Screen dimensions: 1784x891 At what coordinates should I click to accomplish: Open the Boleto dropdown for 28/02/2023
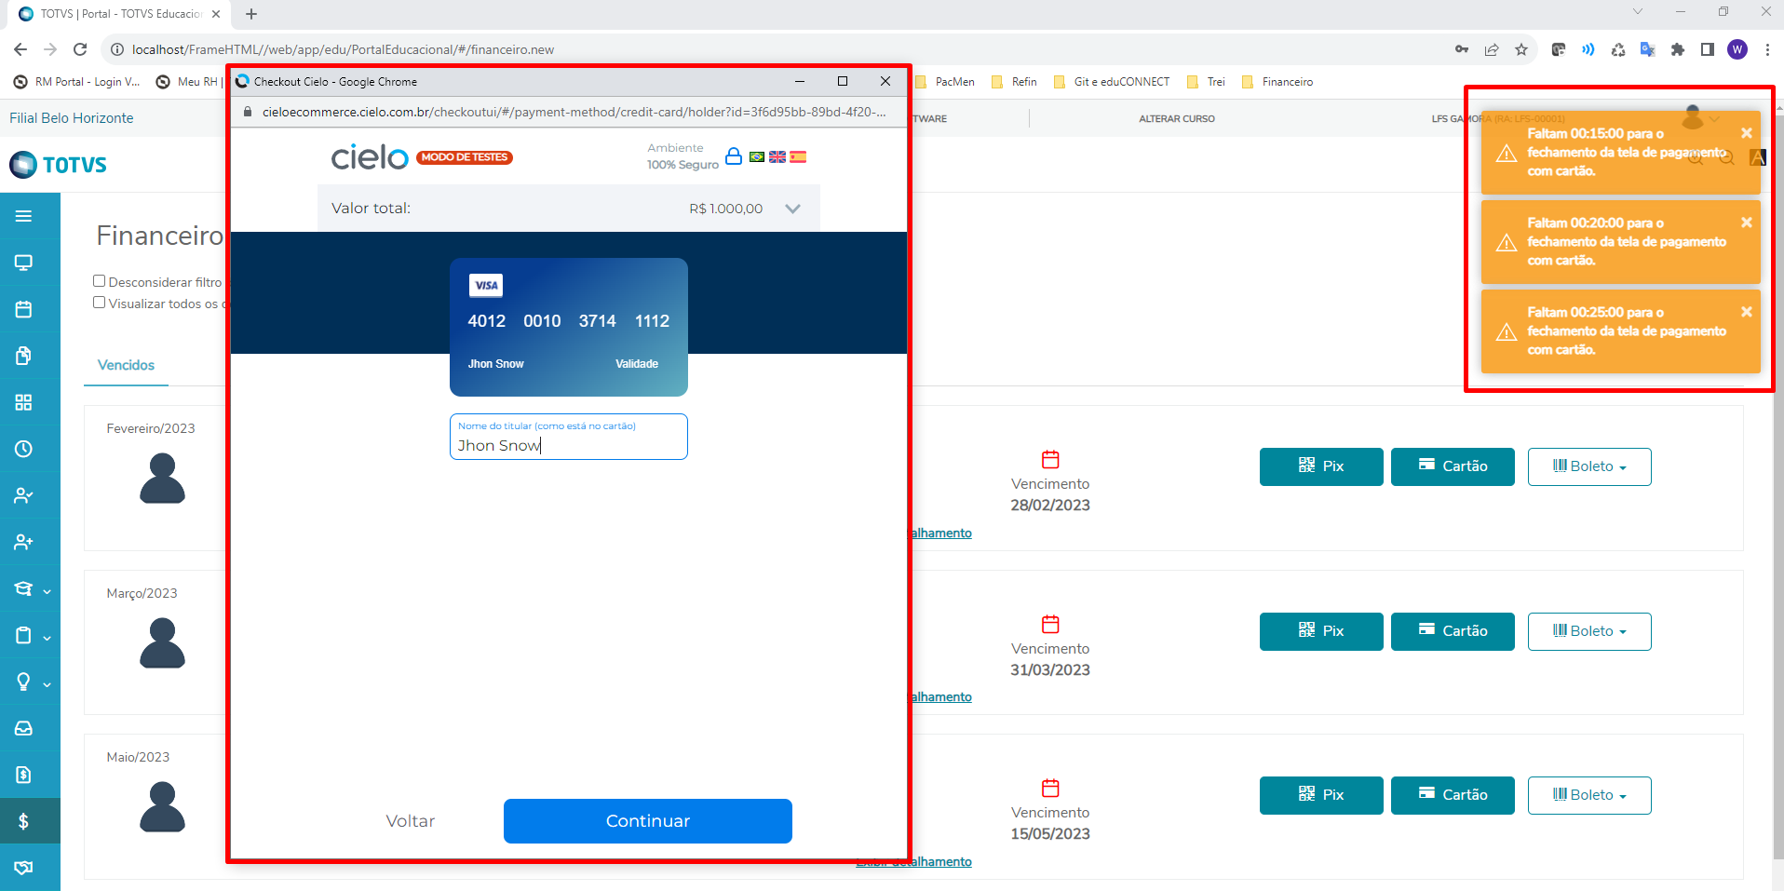(1589, 466)
